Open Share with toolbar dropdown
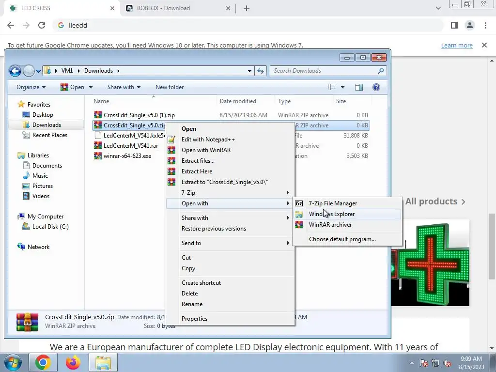 point(124,87)
